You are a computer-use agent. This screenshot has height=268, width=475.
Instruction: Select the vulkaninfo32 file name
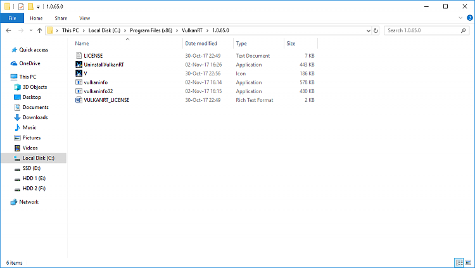pos(98,91)
